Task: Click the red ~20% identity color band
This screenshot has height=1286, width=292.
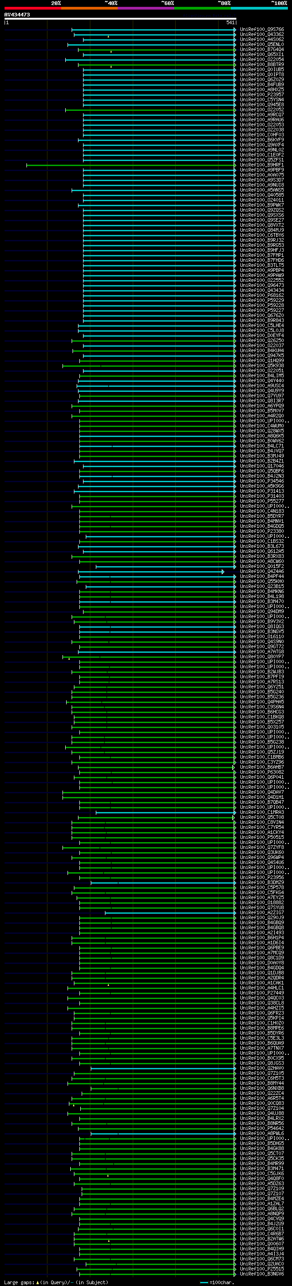Action: point(32,8)
